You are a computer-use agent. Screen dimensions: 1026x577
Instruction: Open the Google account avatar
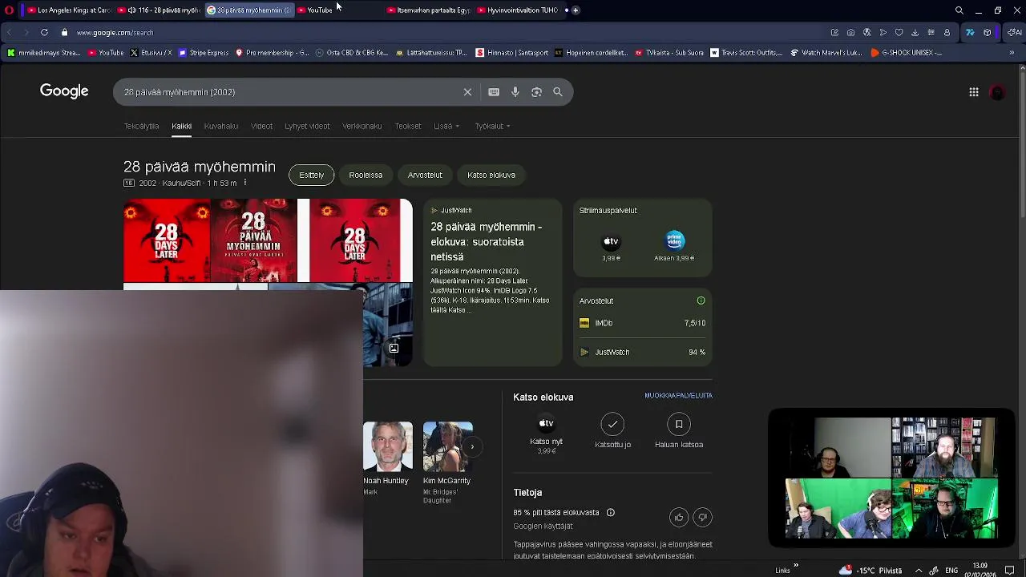click(x=997, y=92)
